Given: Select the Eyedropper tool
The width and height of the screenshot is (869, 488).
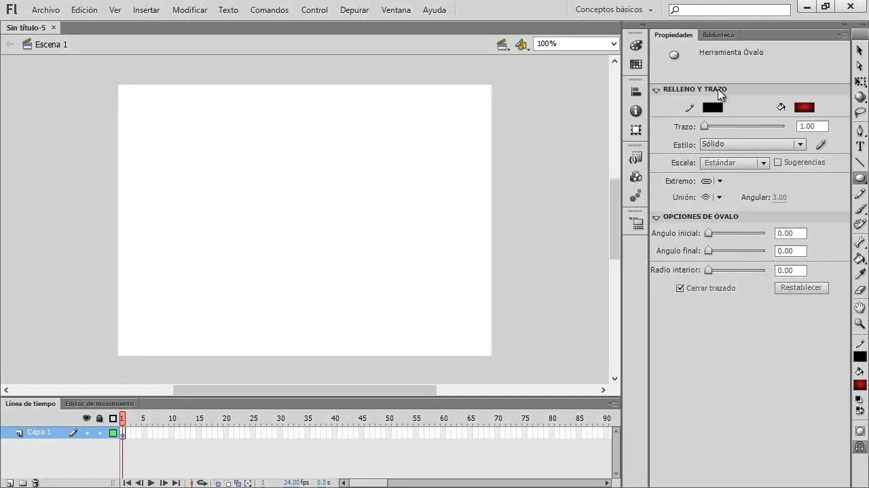Looking at the screenshot, I should coord(859,274).
